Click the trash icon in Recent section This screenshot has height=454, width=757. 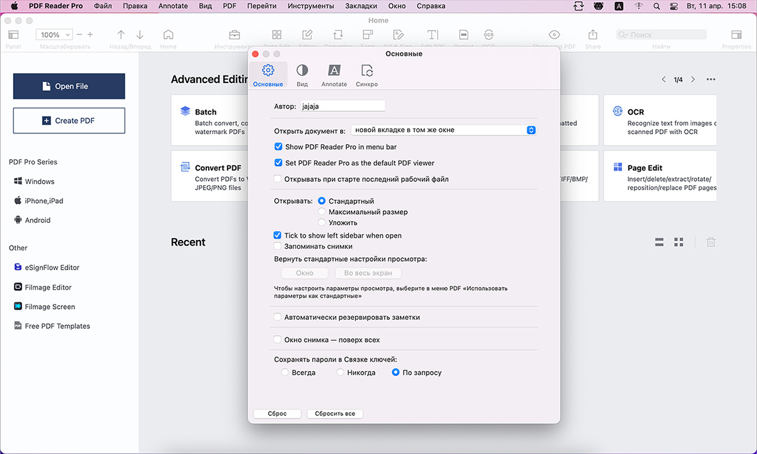click(x=711, y=242)
